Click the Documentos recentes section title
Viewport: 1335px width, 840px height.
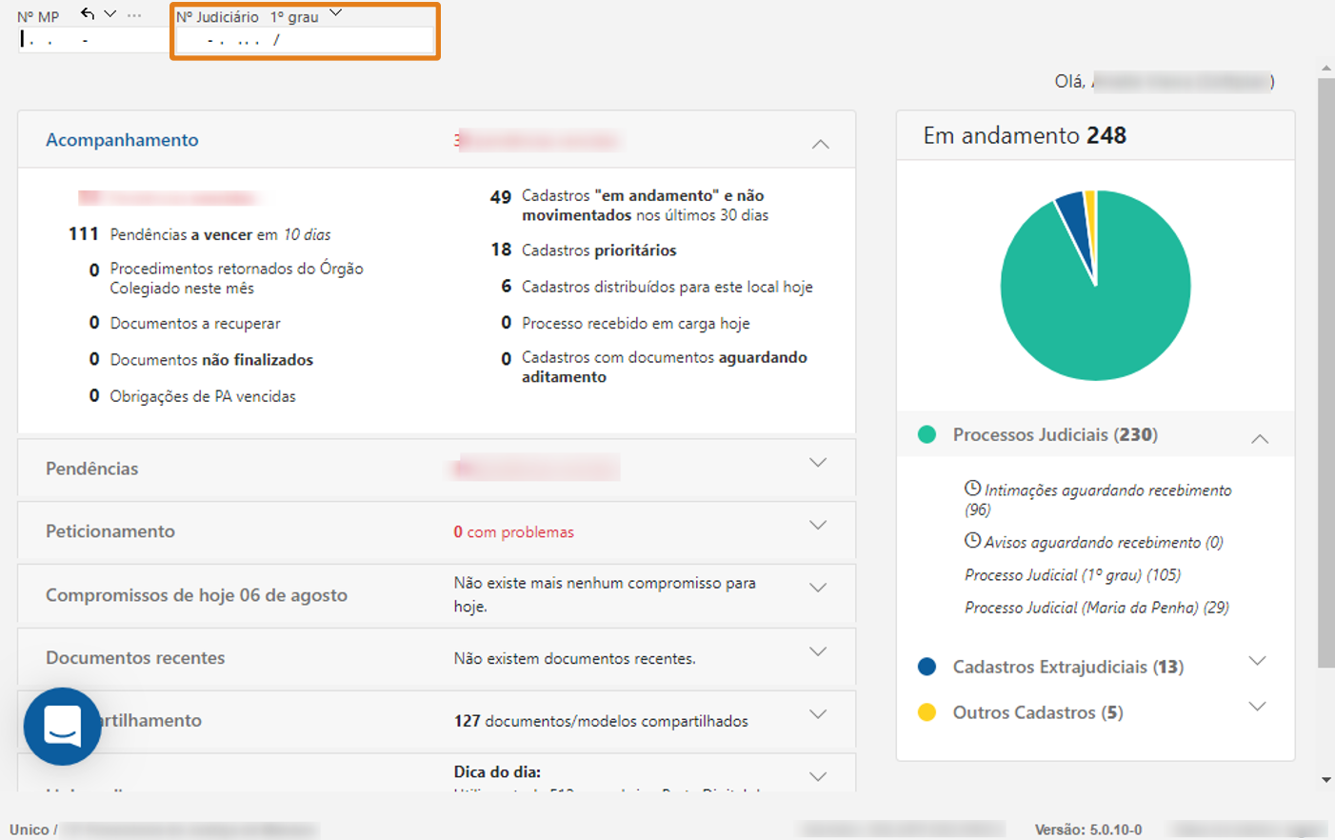[135, 658]
